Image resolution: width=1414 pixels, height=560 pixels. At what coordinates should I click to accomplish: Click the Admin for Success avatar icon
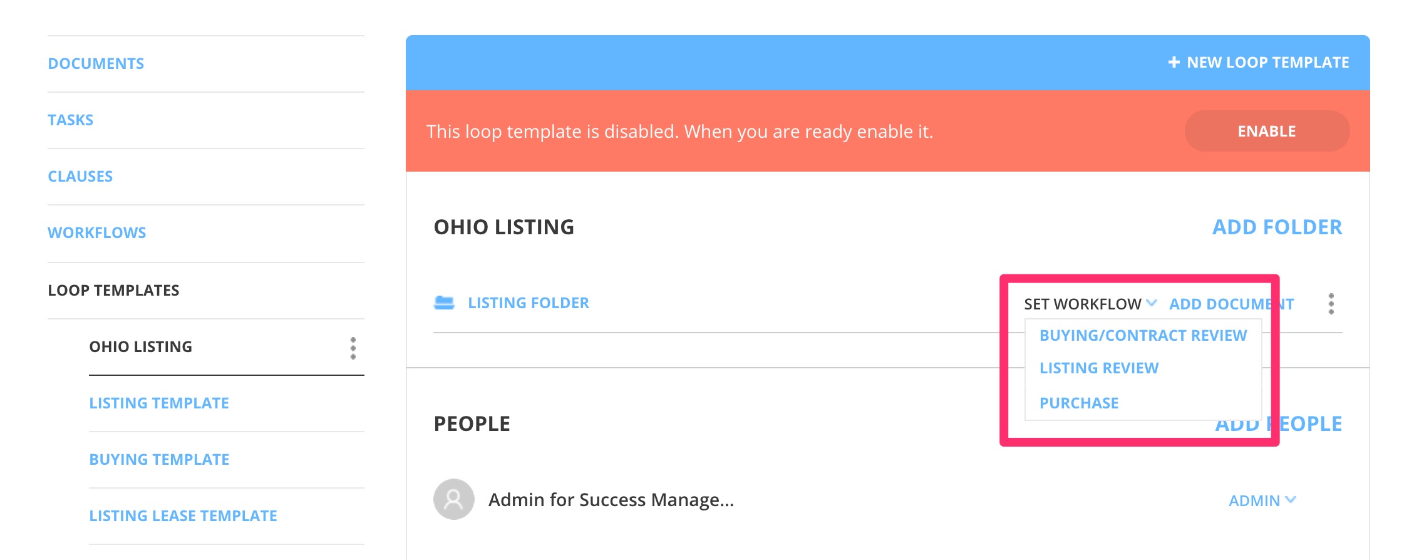453,499
